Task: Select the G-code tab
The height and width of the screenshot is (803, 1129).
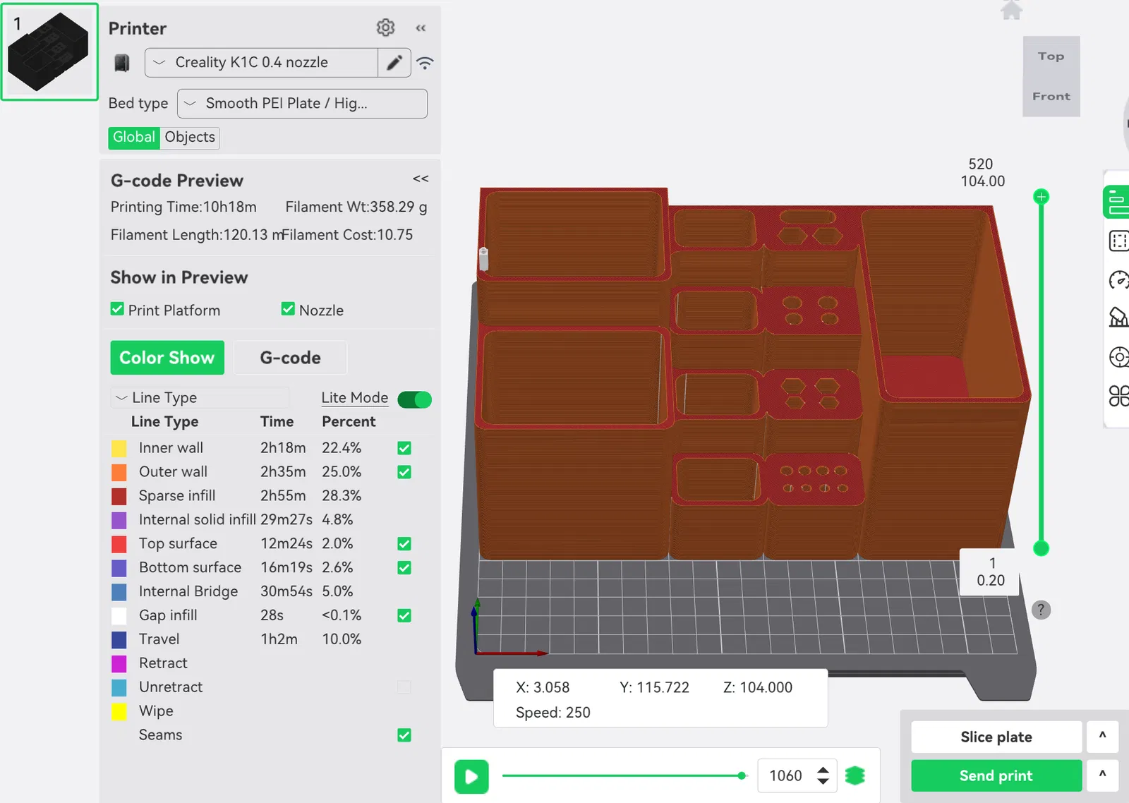Action: (x=290, y=358)
